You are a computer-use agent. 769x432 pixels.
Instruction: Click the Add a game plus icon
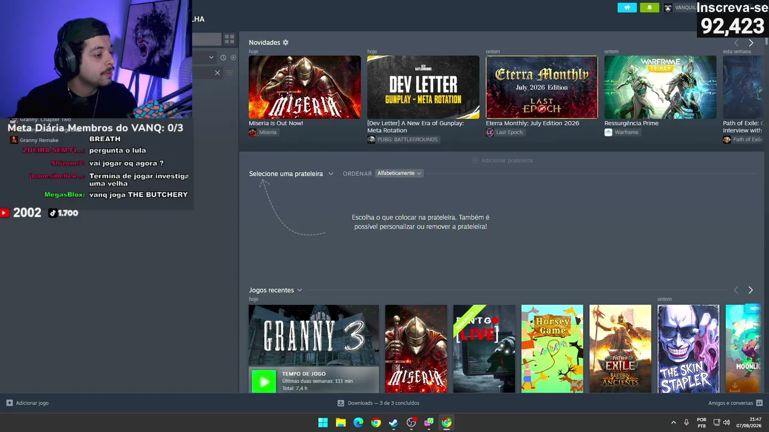[9, 403]
